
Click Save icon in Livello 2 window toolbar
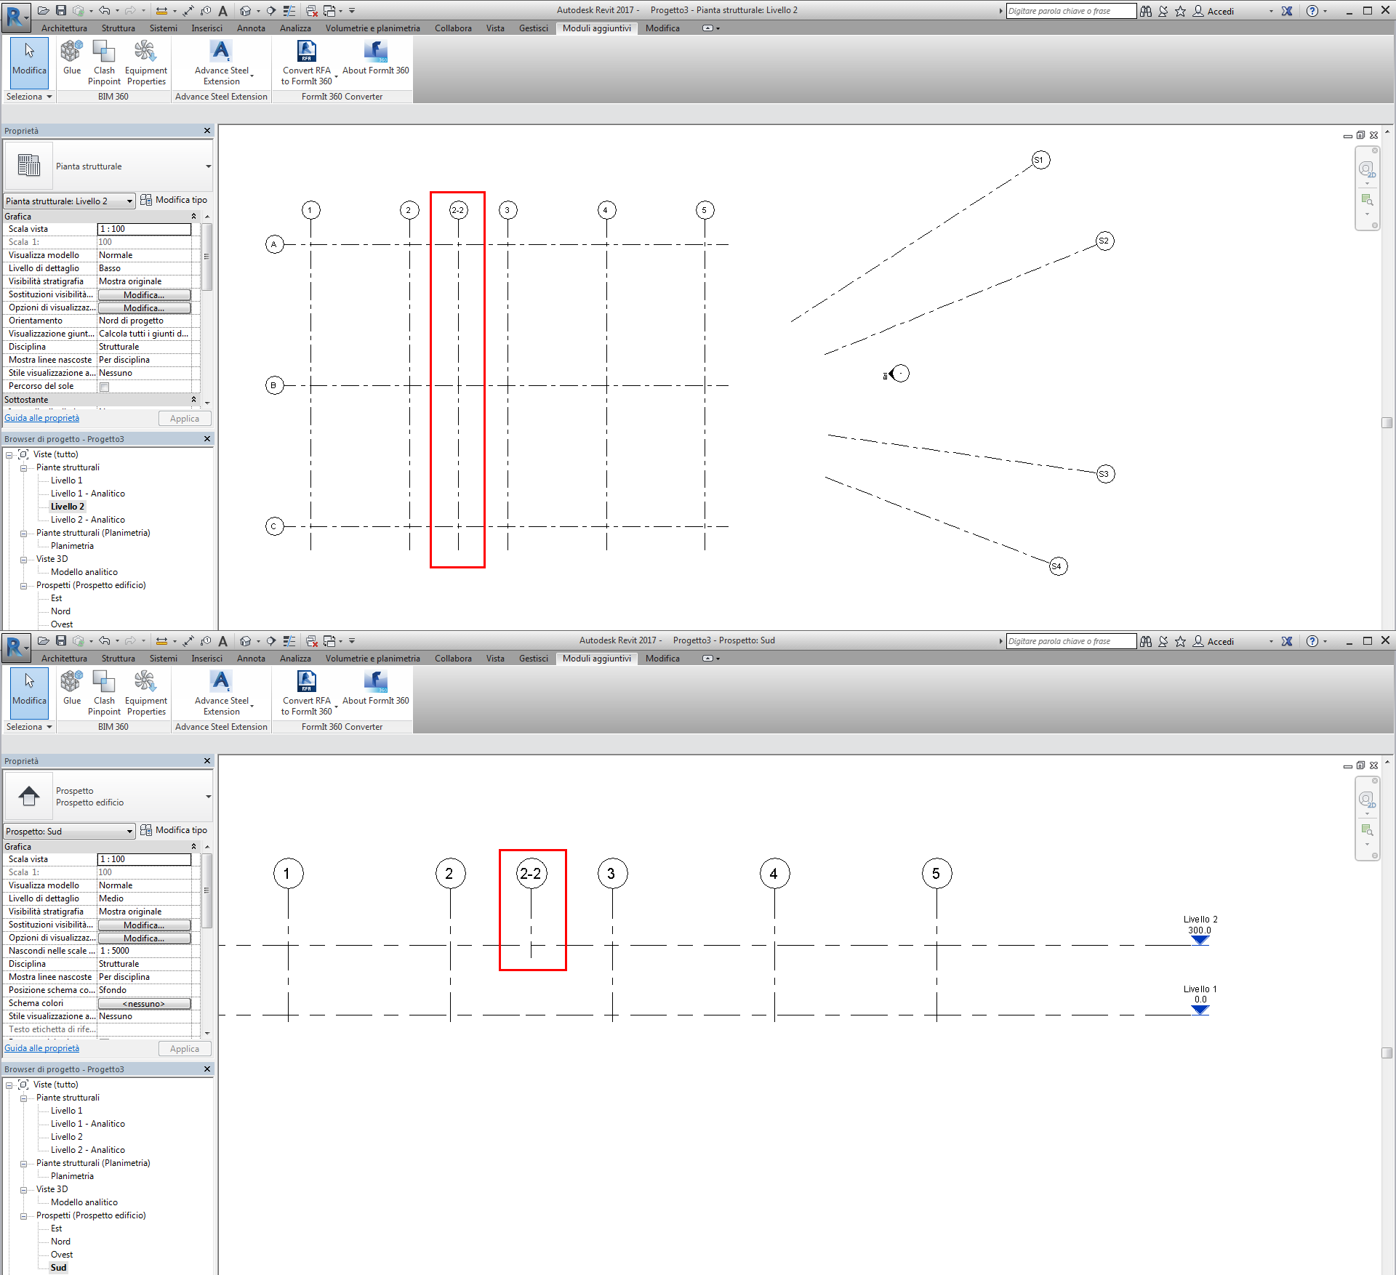(x=61, y=10)
